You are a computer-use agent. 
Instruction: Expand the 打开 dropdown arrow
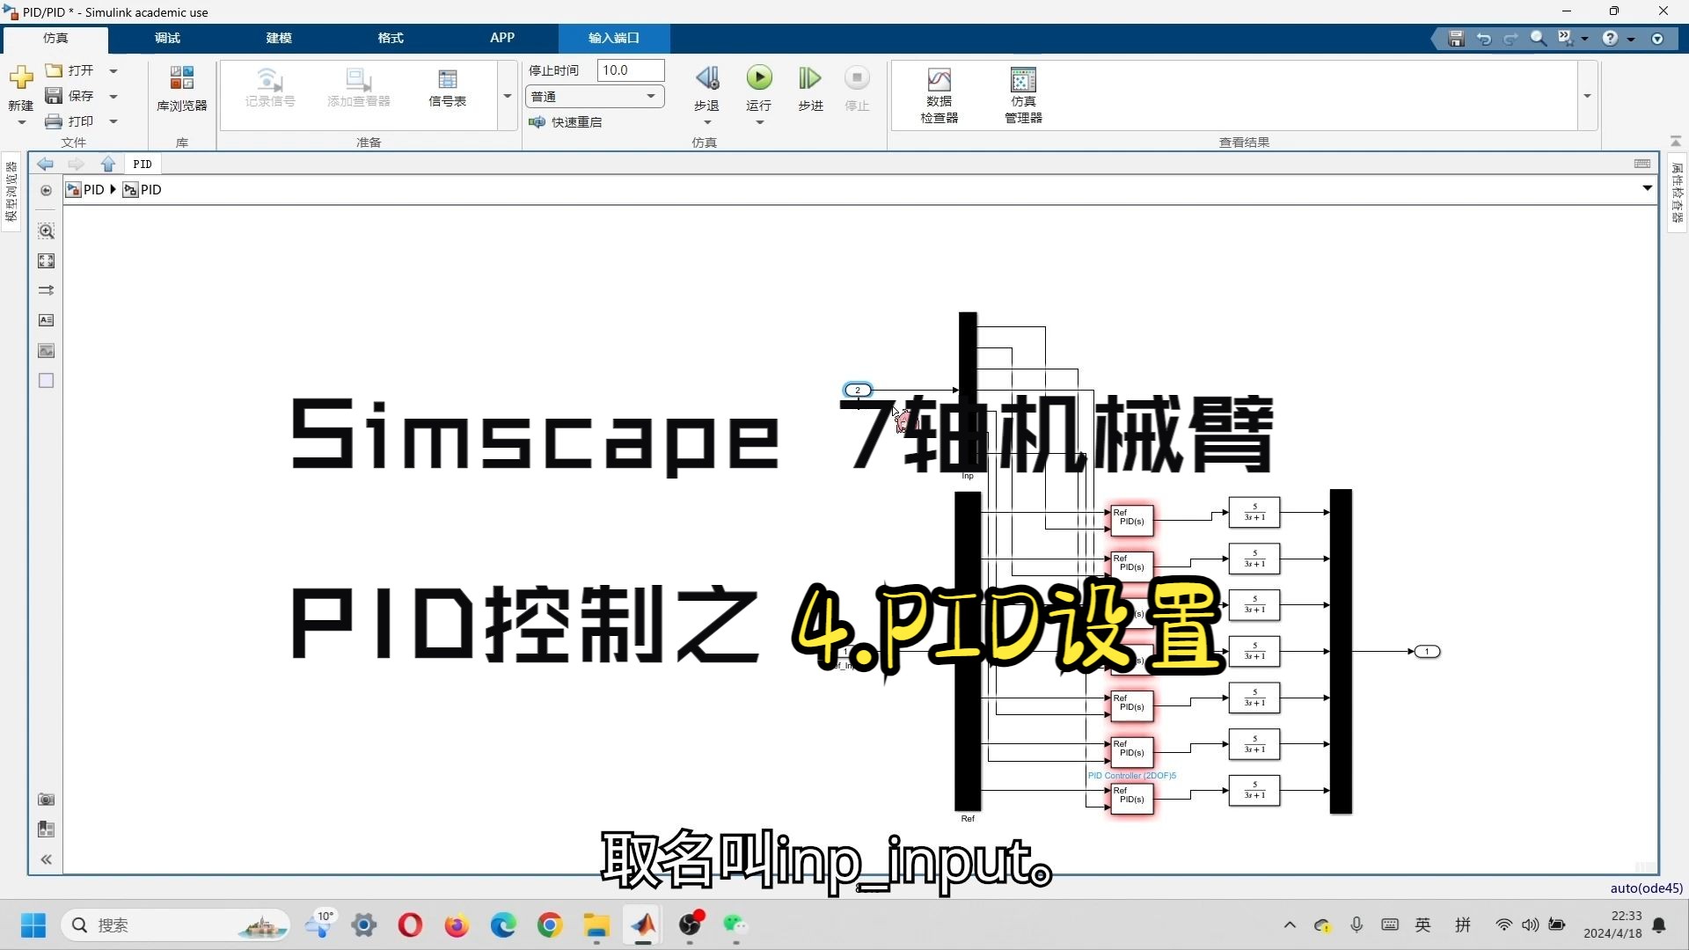click(112, 69)
